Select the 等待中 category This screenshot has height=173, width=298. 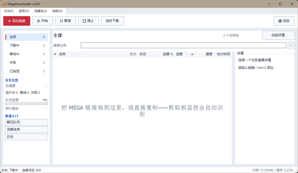26,54
